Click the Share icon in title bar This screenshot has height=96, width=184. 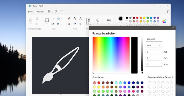click(168, 11)
